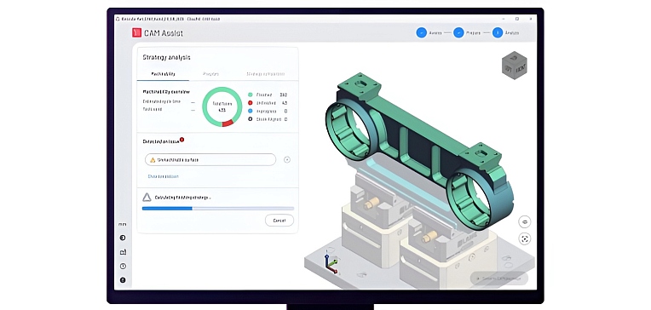Click the 3D view orientation cube
The width and height of the screenshot is (651, 310).
coord(515,66)
